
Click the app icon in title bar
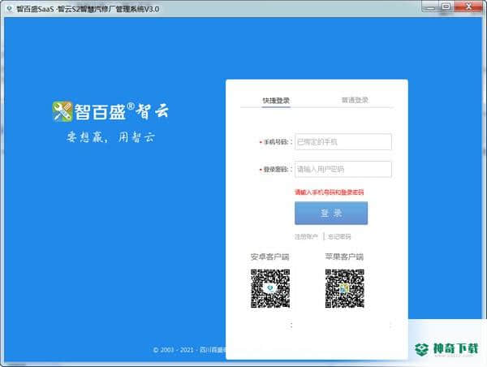tap(9, 9)
